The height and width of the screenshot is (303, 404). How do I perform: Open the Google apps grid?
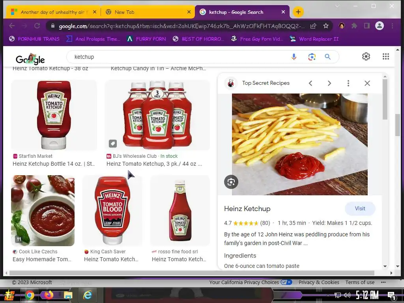[x=386, y=56]
